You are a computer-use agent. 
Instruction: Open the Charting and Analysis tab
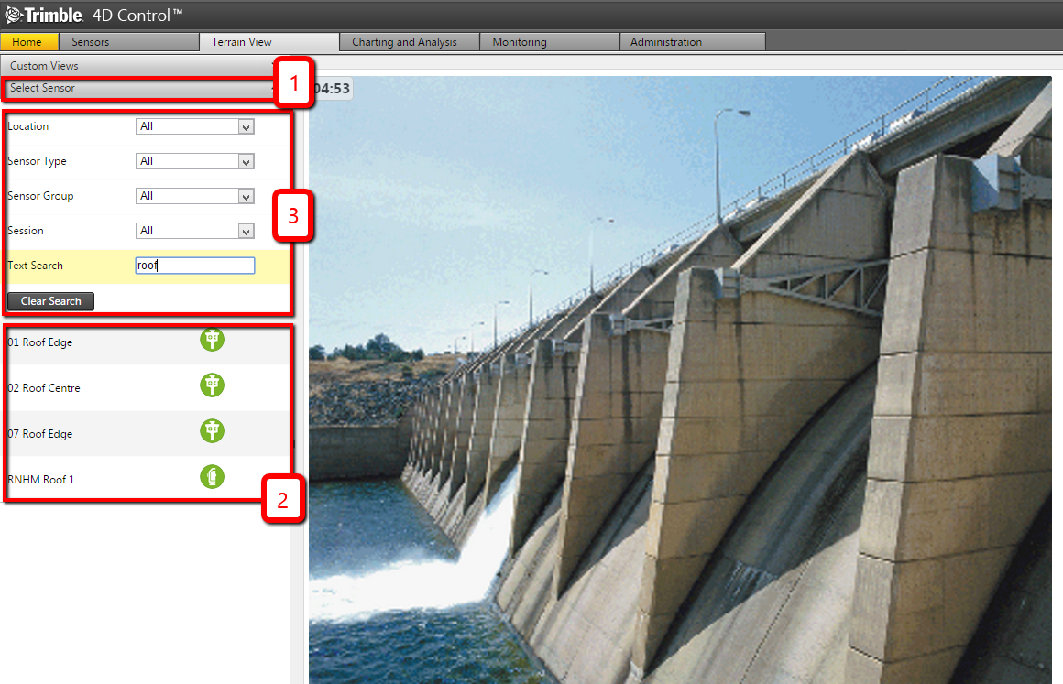[410, 42]
